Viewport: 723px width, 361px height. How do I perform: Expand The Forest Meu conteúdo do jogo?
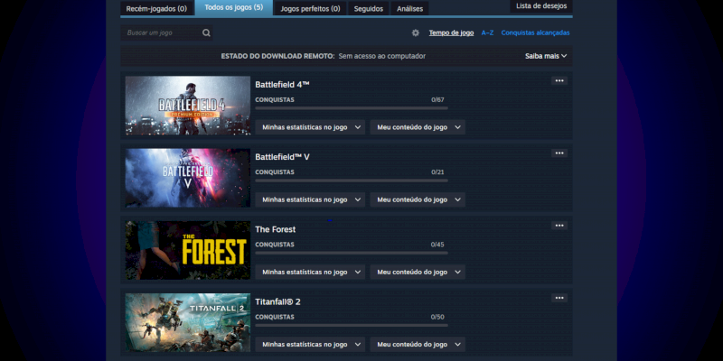pyautogui.click(x=418, y=272)
